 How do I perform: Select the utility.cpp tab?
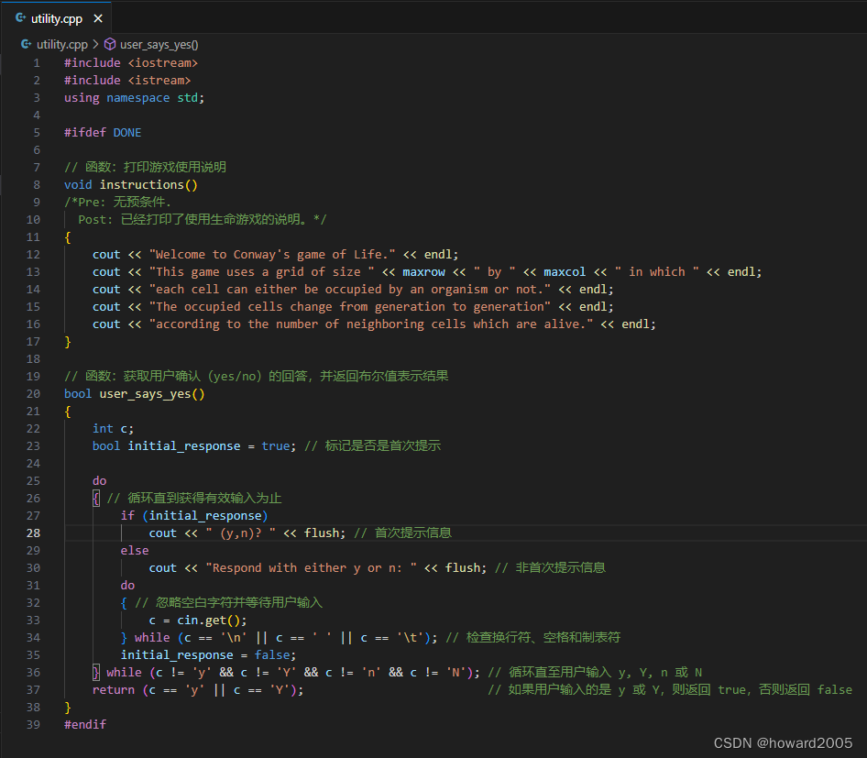(x=57, y=18)
